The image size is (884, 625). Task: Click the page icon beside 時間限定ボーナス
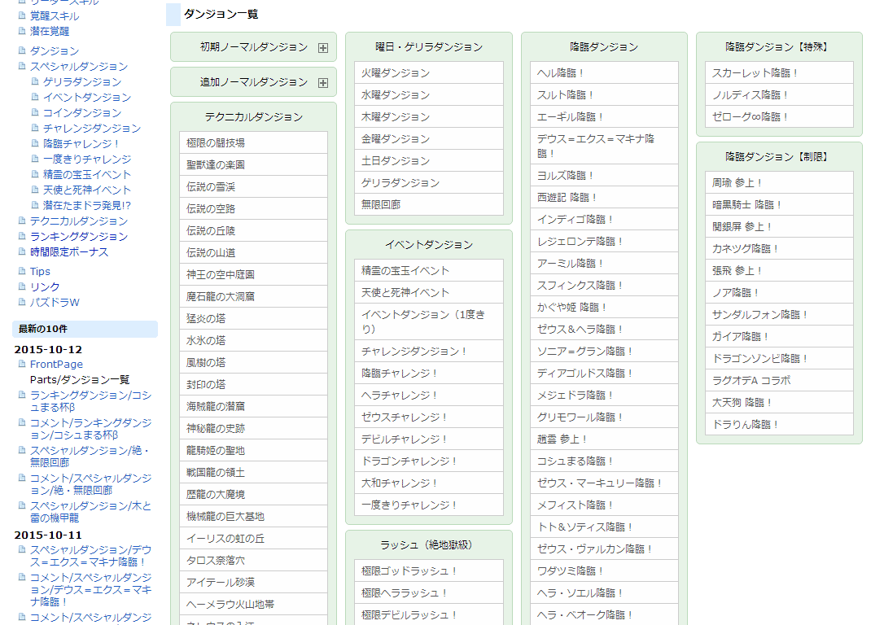pyautogui.click(x=23, y=251)
